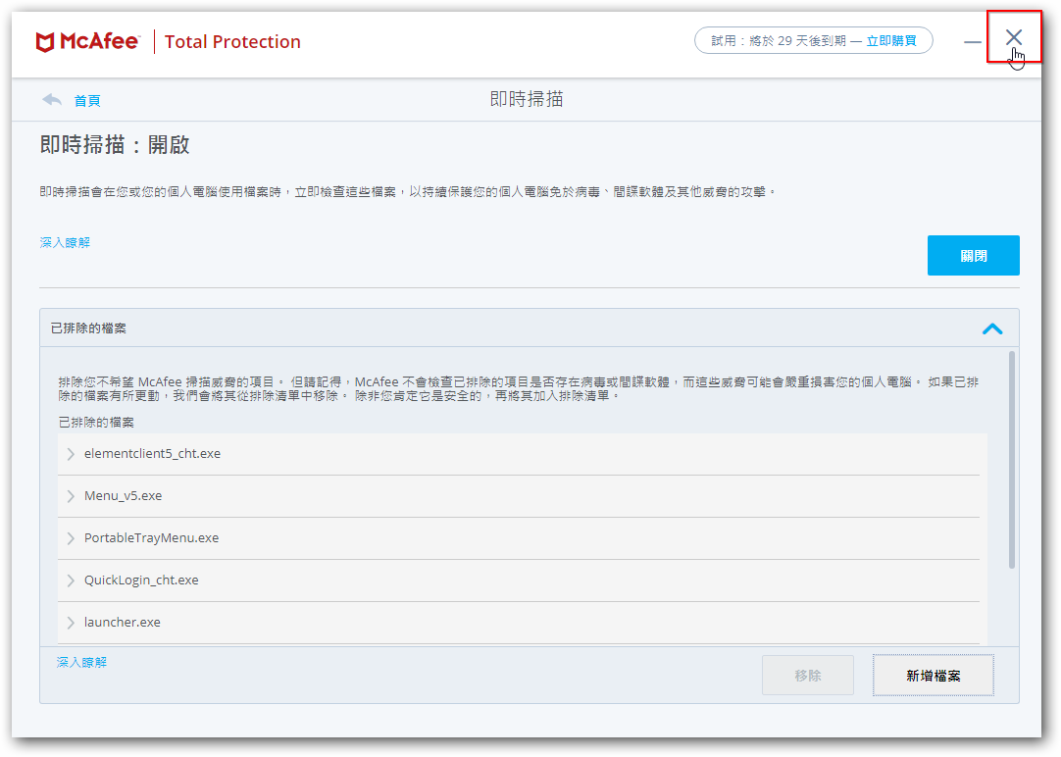
Task: Expand the elementclient5_cht.exe entry chevron
Action: pyautogui.click(x=71, y=454)
